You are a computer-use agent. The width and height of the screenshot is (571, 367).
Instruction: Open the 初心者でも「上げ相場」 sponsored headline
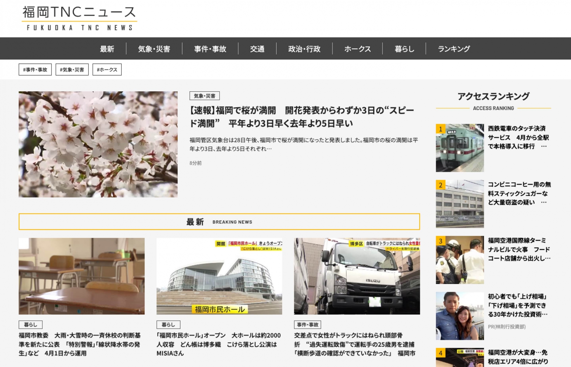tap(518, 305)
